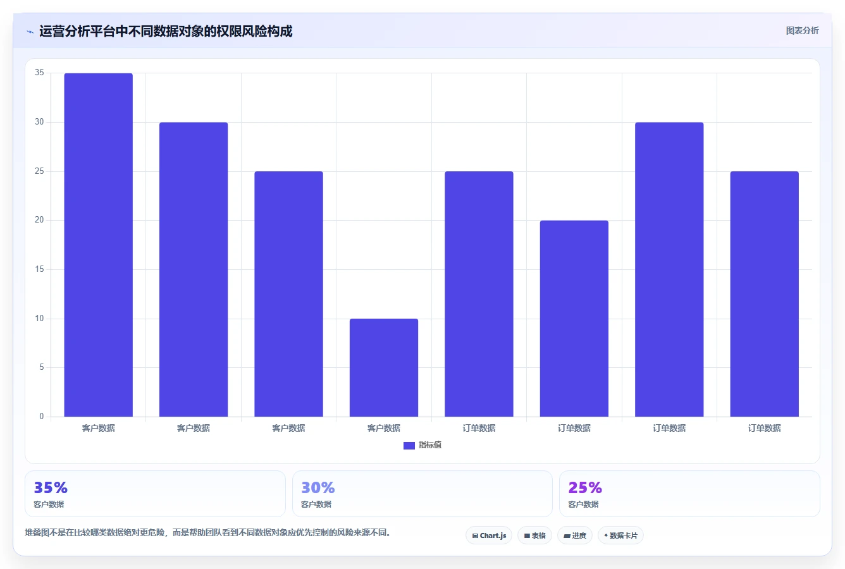The image size is (845, 569).
Task: Click the 订单数据 axis label under the 30 bar
Action: pyautogui.click(x=669, y=428)
